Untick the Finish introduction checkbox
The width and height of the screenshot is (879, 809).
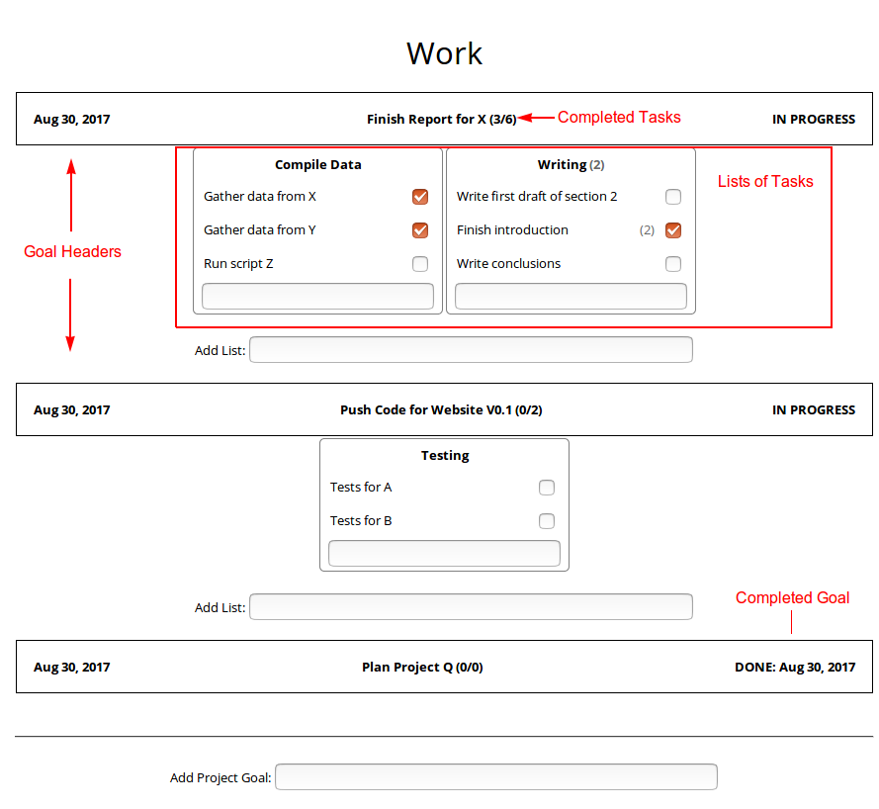click(x=673, y=230)
